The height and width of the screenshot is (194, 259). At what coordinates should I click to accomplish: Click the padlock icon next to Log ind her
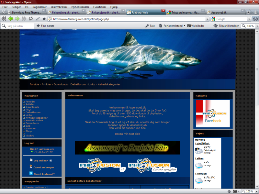pos(31,160)
